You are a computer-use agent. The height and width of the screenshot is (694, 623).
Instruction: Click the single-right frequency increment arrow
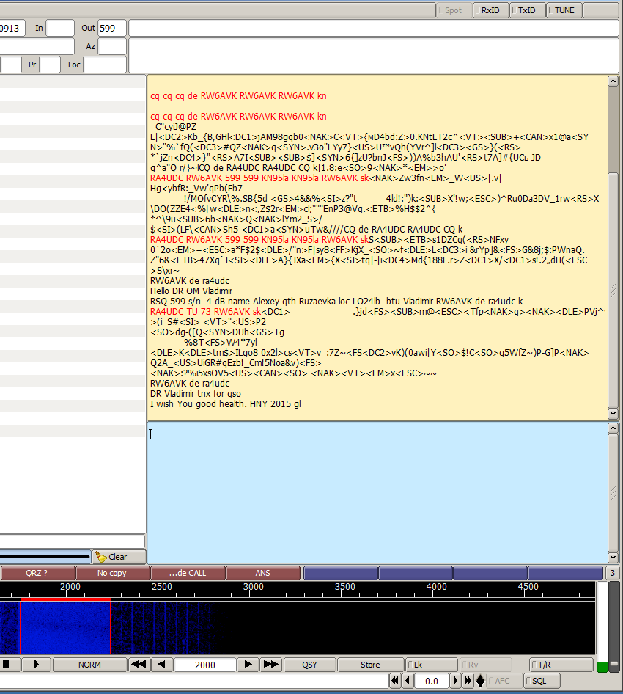[x=248, y=665]
